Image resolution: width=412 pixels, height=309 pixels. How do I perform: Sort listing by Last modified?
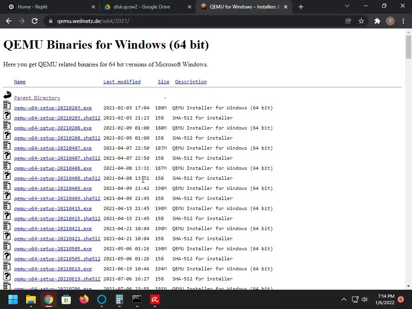[122, 82]
